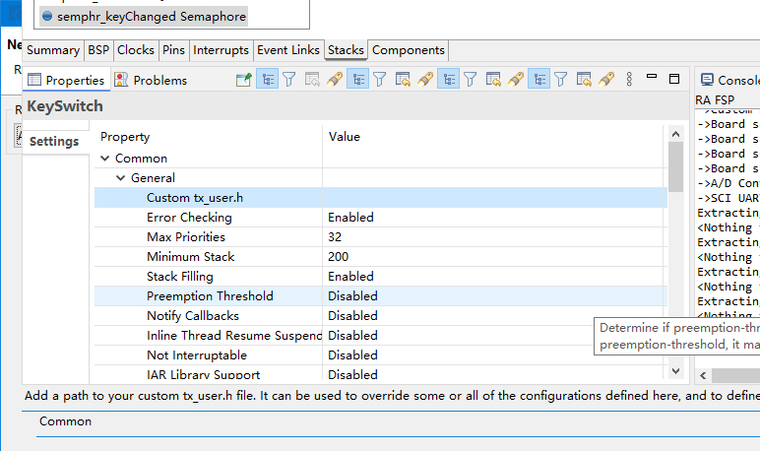Screen dimensions: 760x451
Task: Select the Settings side tab
Action: [x=54, y=141]
